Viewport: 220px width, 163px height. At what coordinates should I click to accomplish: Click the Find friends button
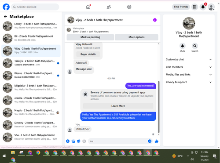181,7
